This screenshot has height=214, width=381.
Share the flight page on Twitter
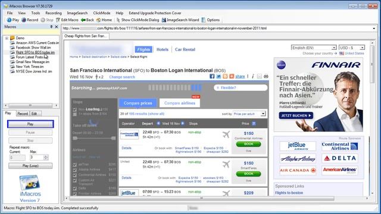coord(218,76)
